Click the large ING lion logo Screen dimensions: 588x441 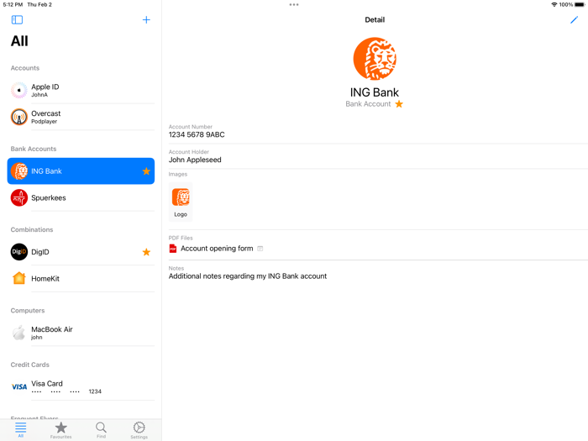(x=375, y=59)
